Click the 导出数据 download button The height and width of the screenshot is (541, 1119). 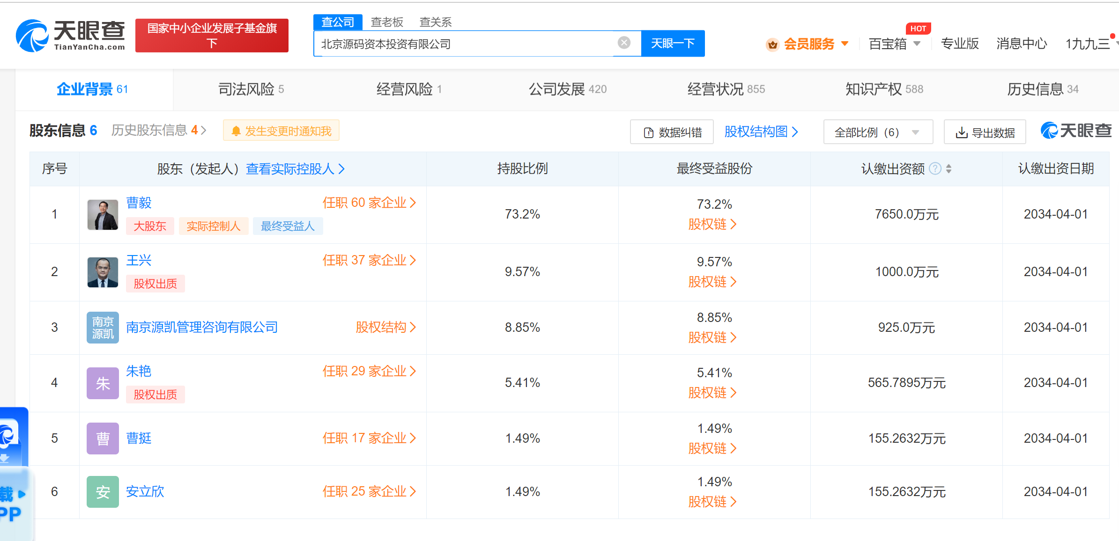(985, 132)
